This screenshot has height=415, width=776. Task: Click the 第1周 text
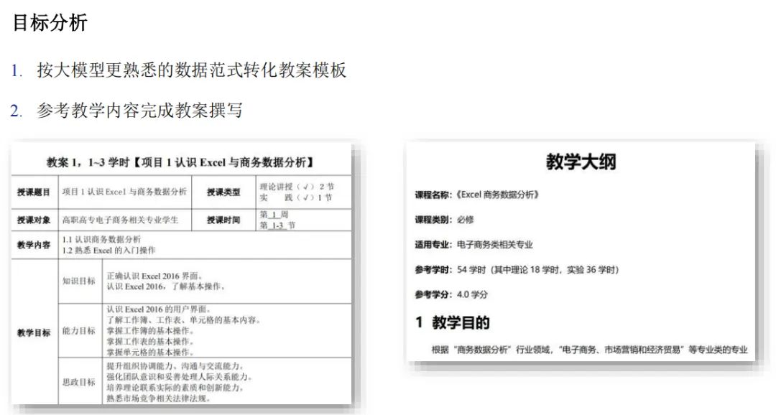click(x=274, y=215)
